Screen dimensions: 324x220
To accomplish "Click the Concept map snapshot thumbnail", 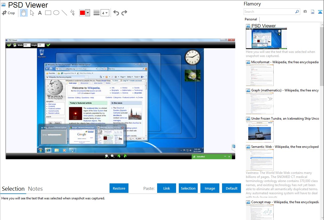I will [x=260, y=212].
